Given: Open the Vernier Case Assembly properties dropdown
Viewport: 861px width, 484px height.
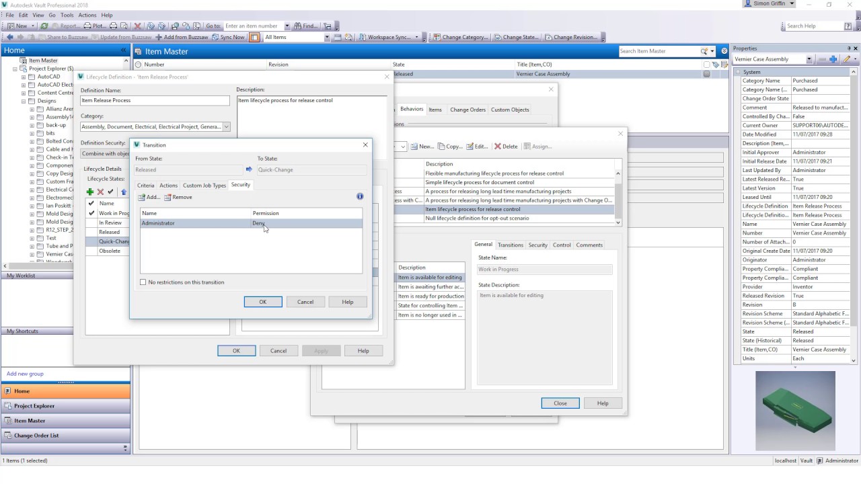Looking at the screenshot, I should (x=809, y=59).
